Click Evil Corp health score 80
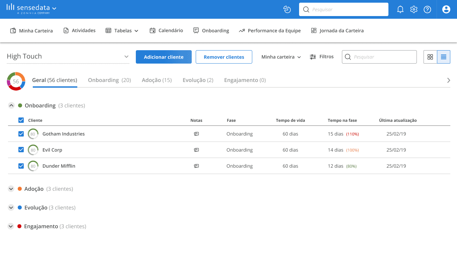 coord(33,150)
